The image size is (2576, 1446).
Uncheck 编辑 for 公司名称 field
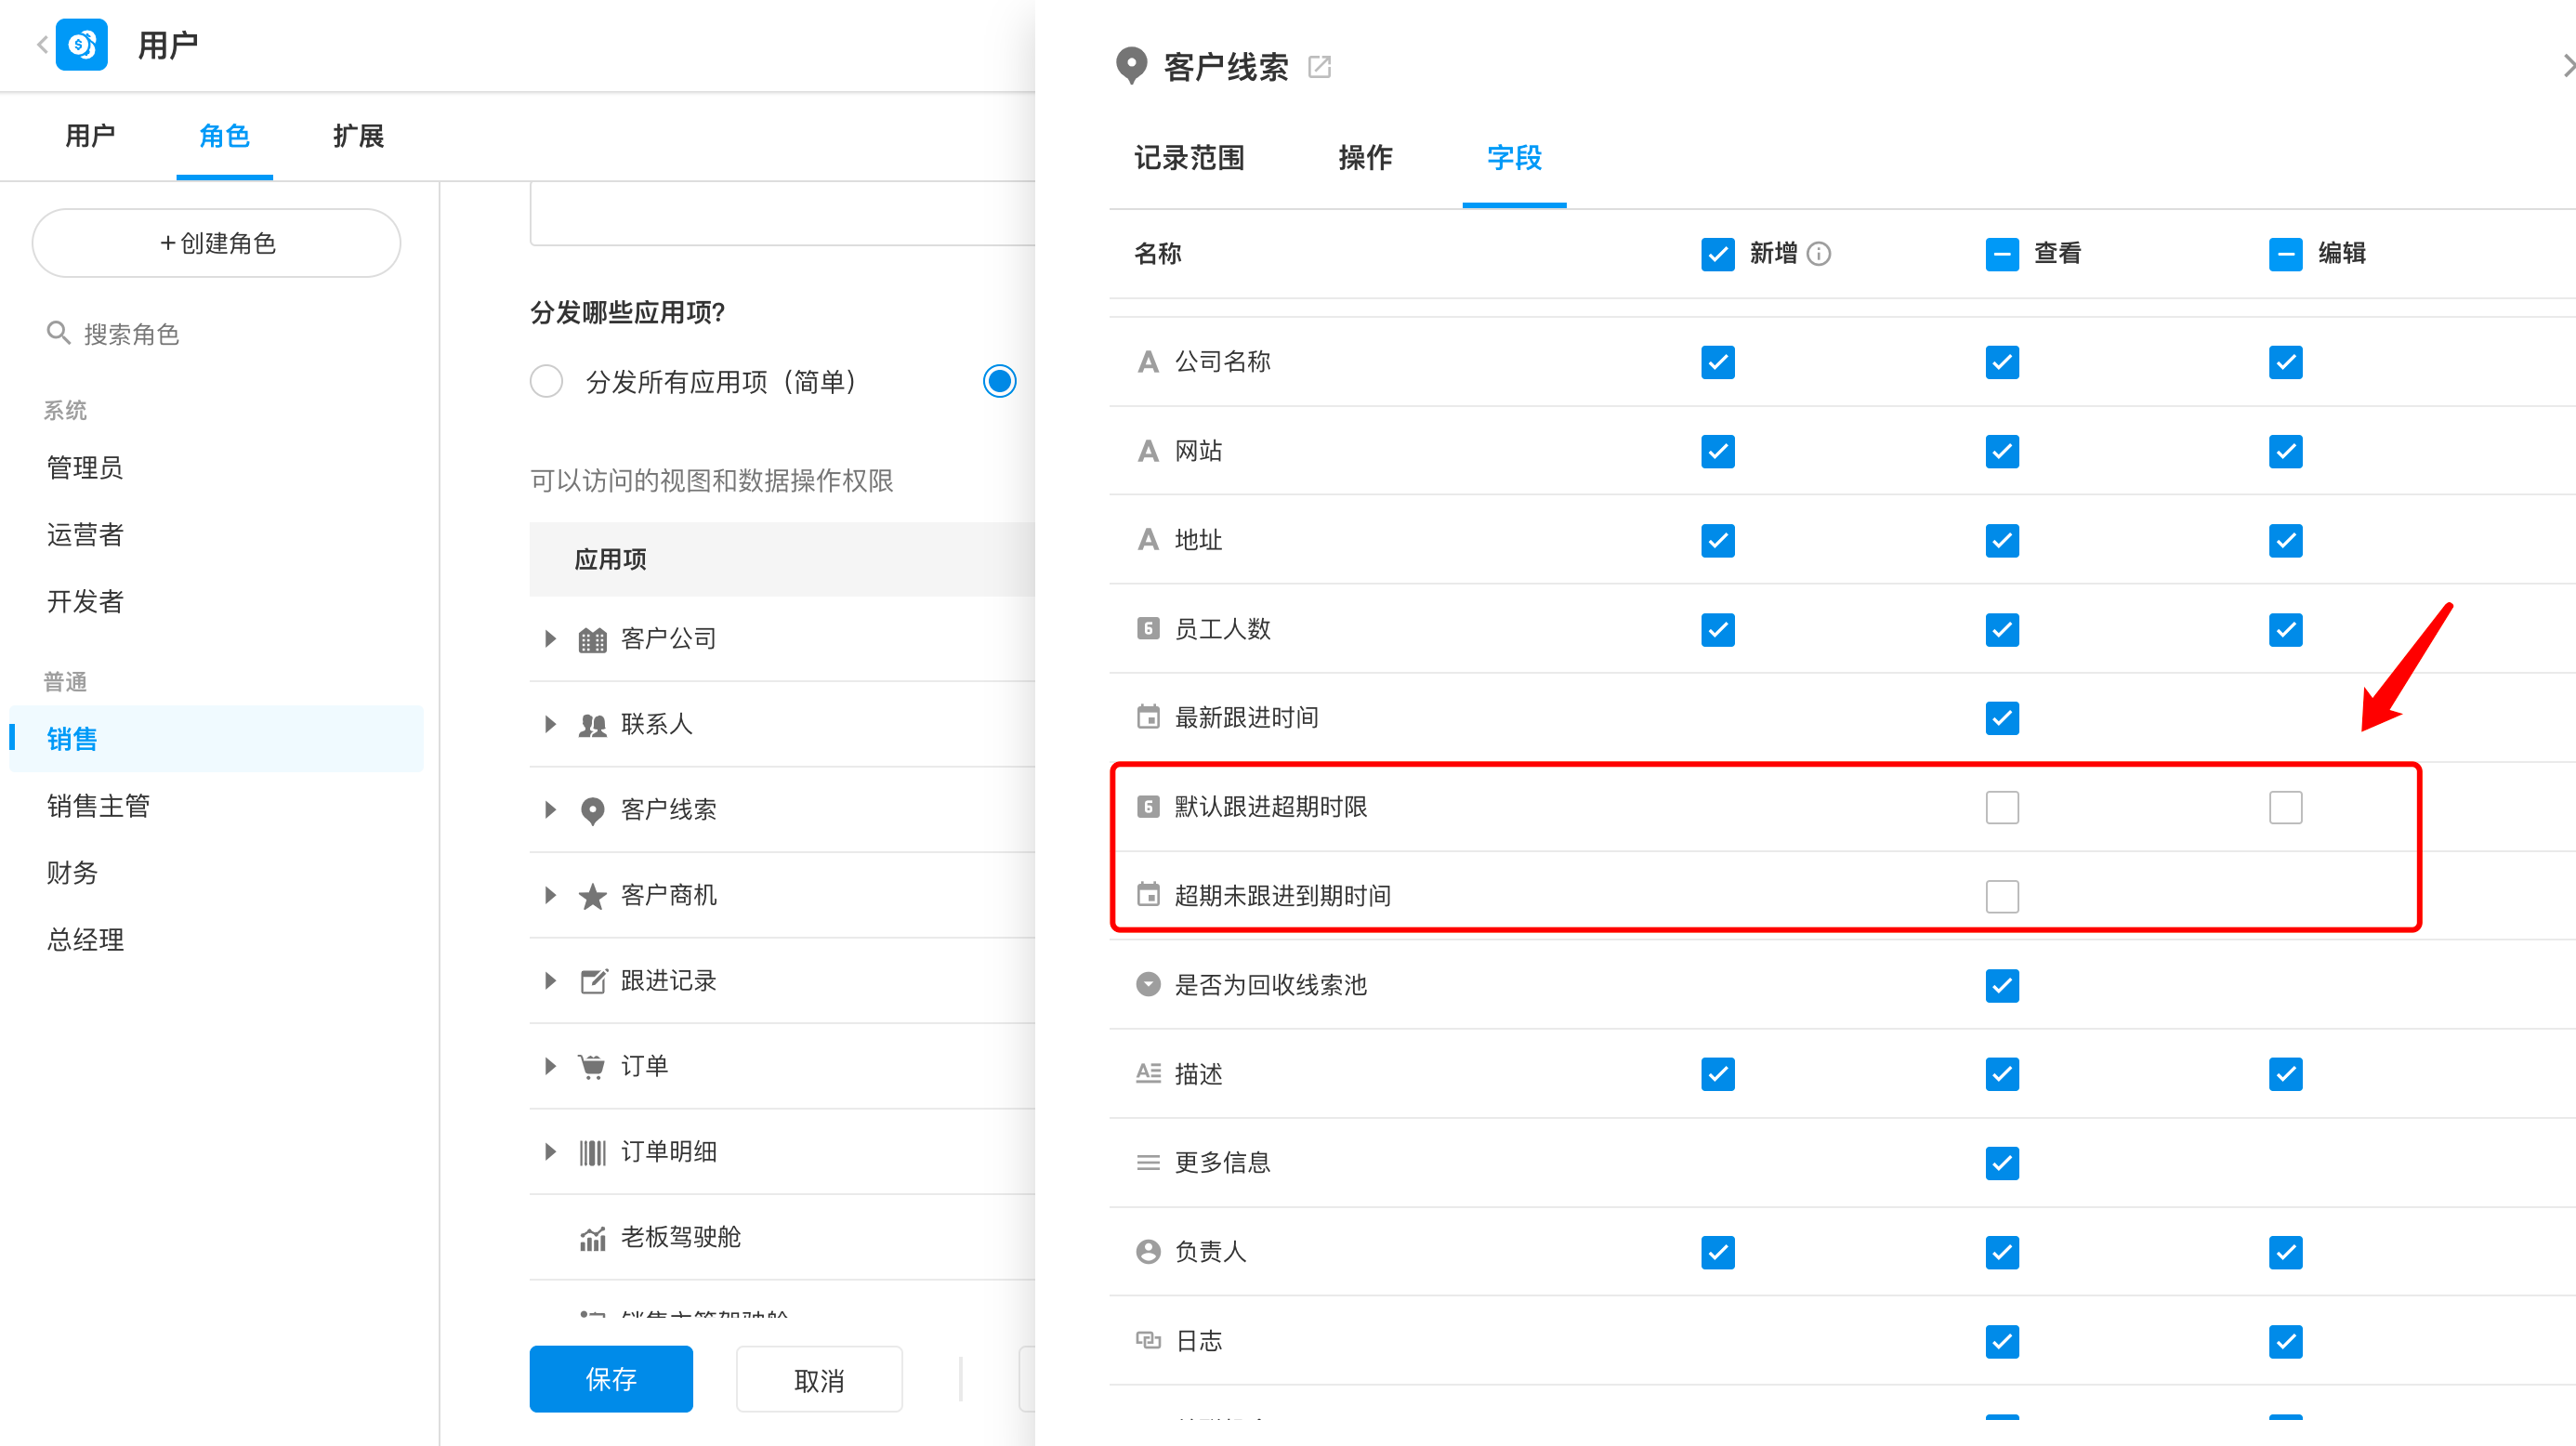[2285, 362]
